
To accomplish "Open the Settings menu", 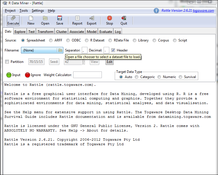I will click(38, 11).
